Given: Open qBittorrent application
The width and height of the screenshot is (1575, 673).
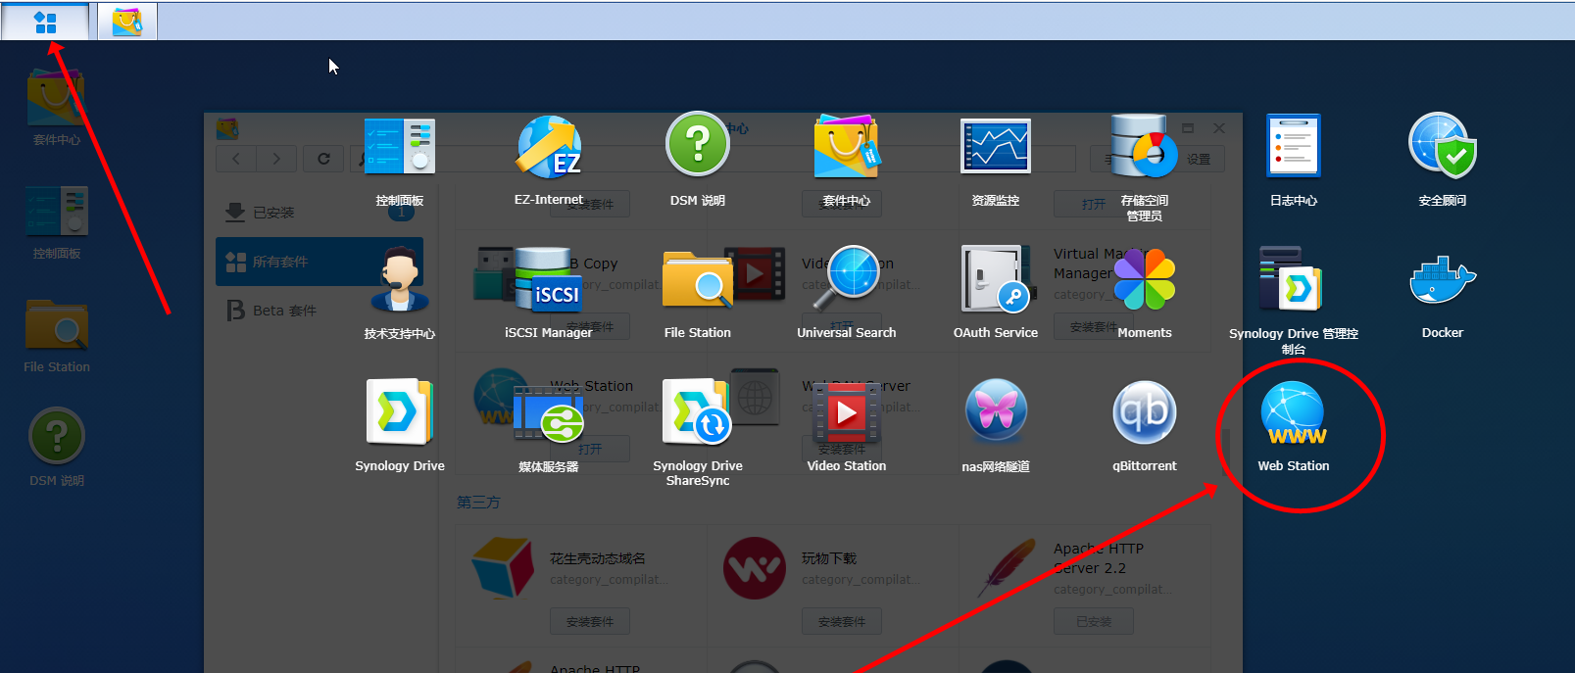Looking at the screenshot, I should 1144,414.
